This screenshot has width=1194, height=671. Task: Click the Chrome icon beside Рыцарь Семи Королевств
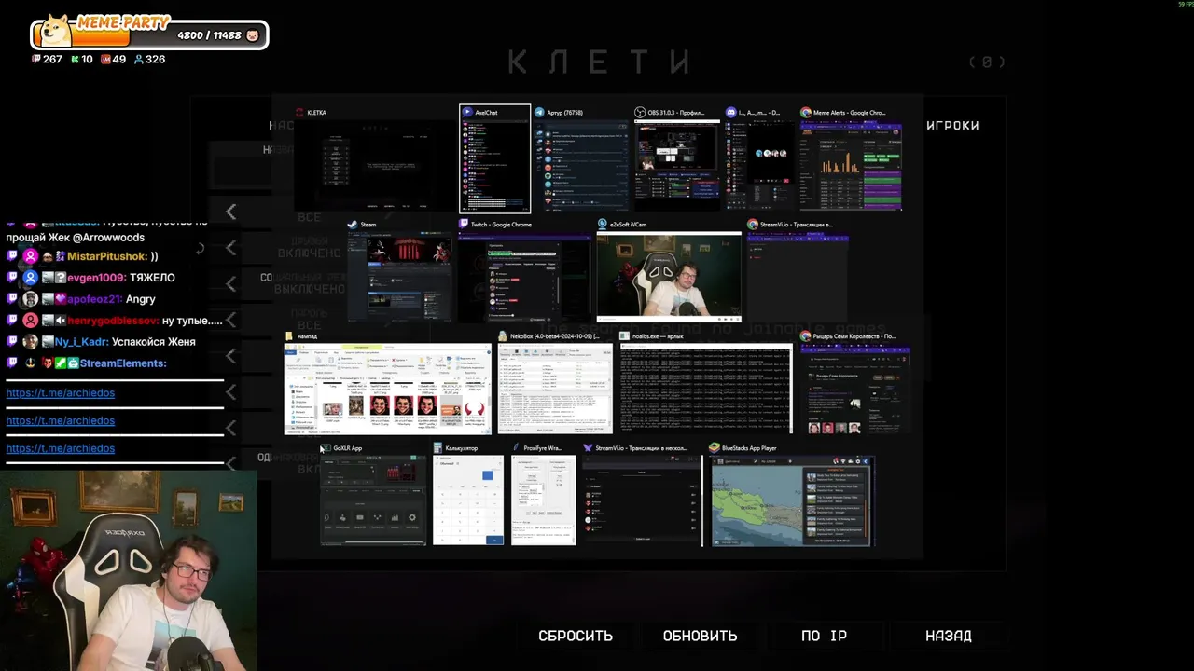point(806,336)
